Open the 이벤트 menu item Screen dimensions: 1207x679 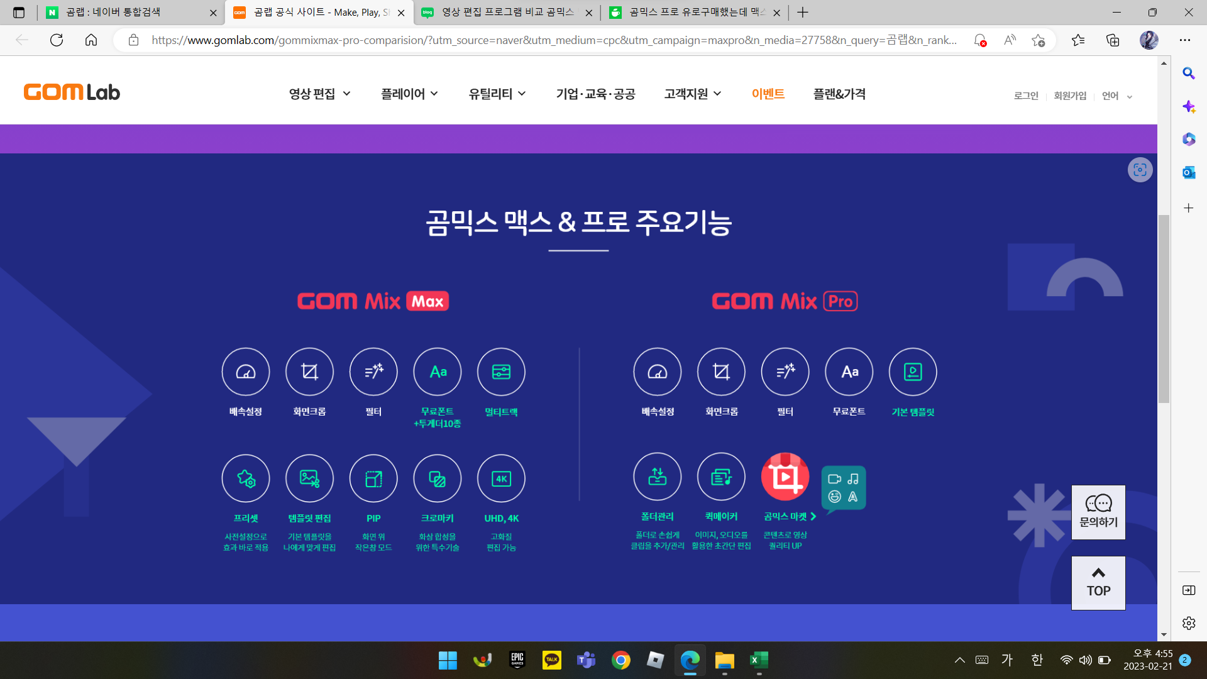tap(768, 94)
